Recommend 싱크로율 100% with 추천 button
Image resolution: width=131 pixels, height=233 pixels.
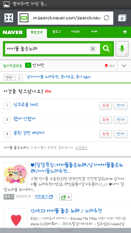106,106
